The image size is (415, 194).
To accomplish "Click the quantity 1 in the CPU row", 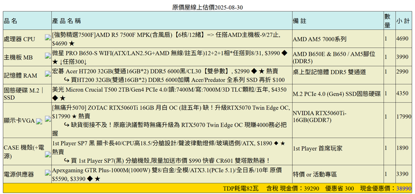I will point(386,39).
